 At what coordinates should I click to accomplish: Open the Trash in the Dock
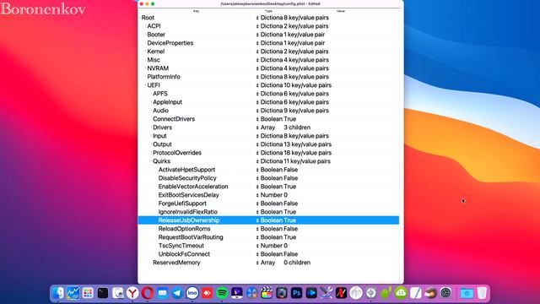482,293
